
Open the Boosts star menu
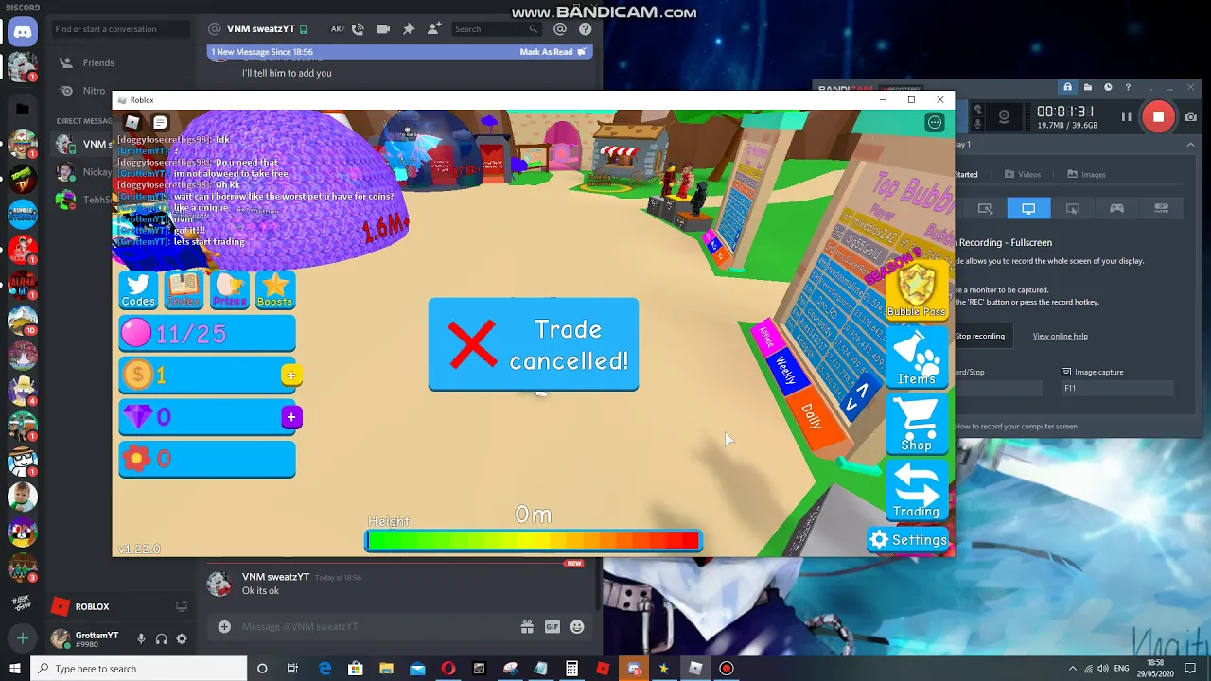pos(274,289)
